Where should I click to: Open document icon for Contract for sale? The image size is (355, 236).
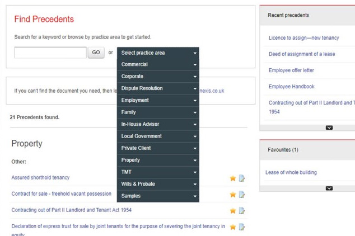pos(242,195)
